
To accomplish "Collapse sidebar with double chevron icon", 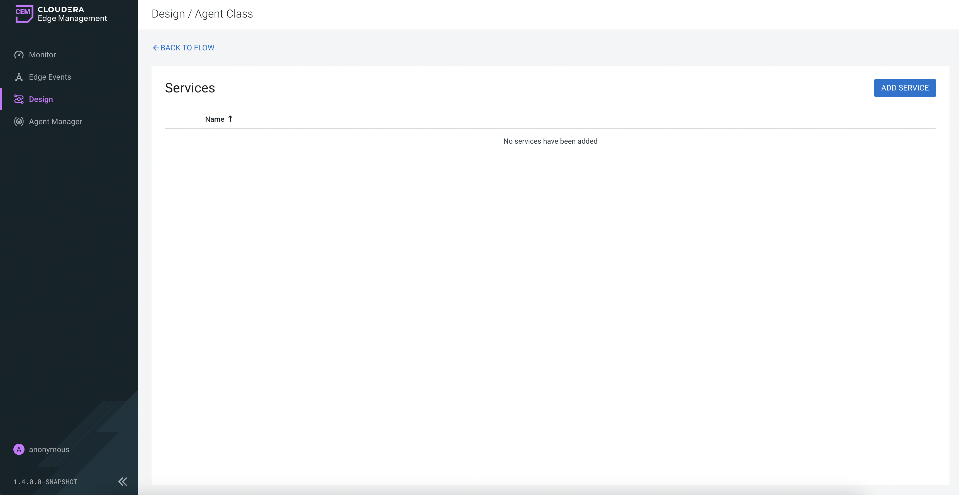I will [x=123, y=482].
